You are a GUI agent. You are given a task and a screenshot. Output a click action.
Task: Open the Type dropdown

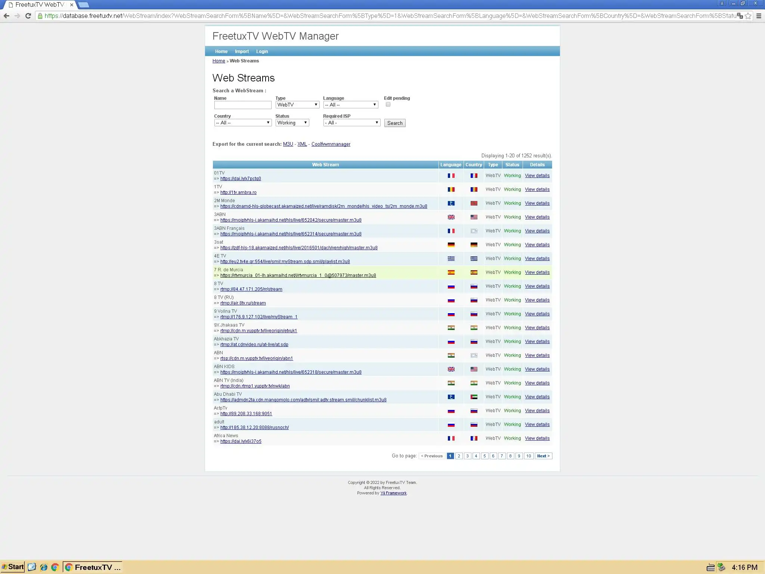click(x=297, y=105)
